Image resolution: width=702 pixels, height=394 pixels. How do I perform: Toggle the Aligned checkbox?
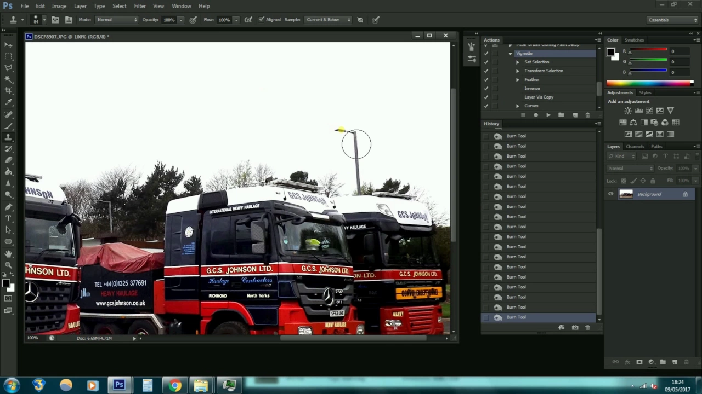click(261, 20)
